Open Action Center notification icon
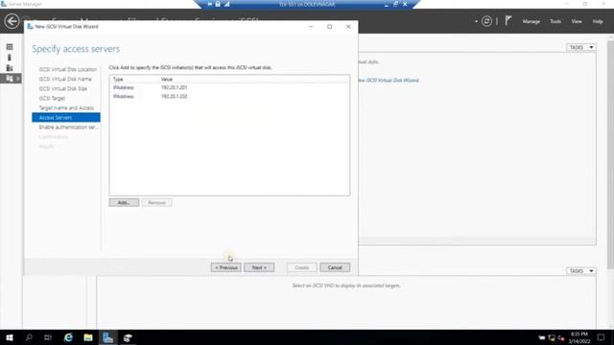Screen dimensions: 614x345 [x=601, y=337]
